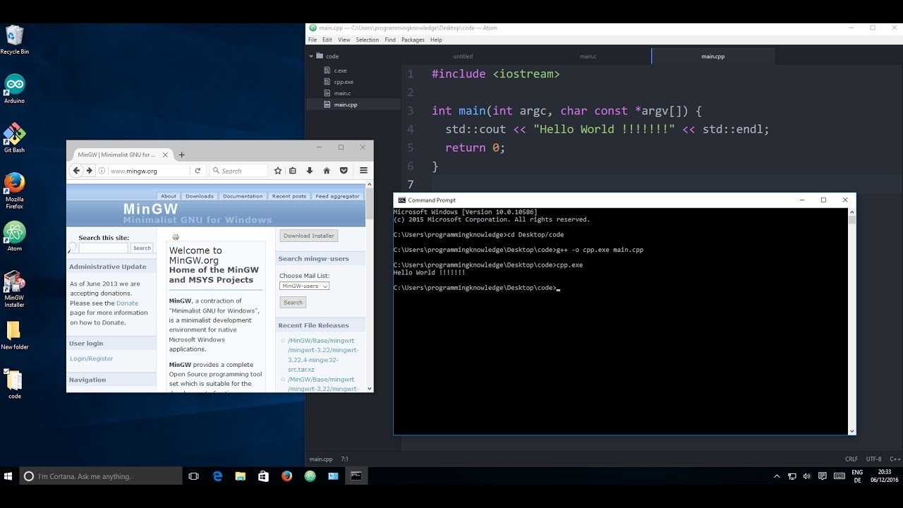Open Firefox downloads arrow icon

(x=309, y=171)
